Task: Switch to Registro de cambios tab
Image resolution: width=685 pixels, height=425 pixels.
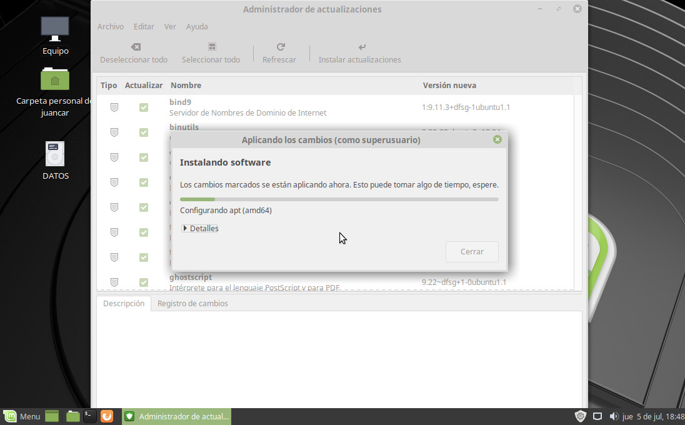Action: (192, 304)
